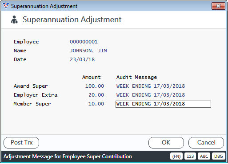Select the Member Super amount 10.00
Viewport: 228px width, 164px height.
point(96,104)
